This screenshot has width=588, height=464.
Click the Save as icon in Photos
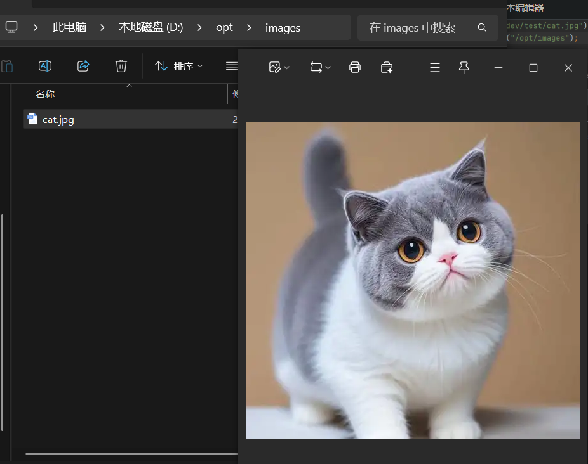387,67
